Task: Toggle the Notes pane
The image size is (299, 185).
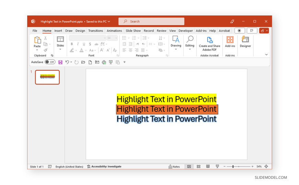Action: pyautogui.click(x=174, y=166)
